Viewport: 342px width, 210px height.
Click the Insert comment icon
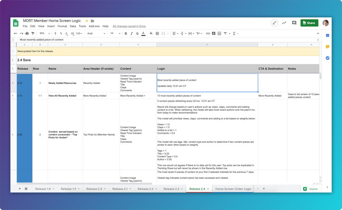[x=214, y=33]
